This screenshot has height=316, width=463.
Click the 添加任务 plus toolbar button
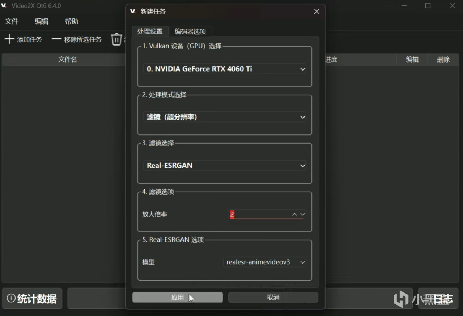pos(23,39)
